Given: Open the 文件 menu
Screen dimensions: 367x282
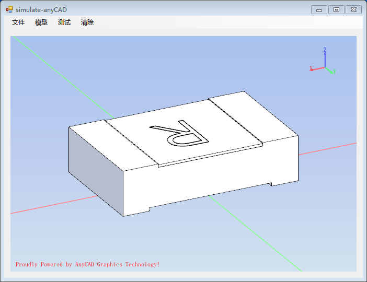Looking at the screenshot, I should click(18, 22).
